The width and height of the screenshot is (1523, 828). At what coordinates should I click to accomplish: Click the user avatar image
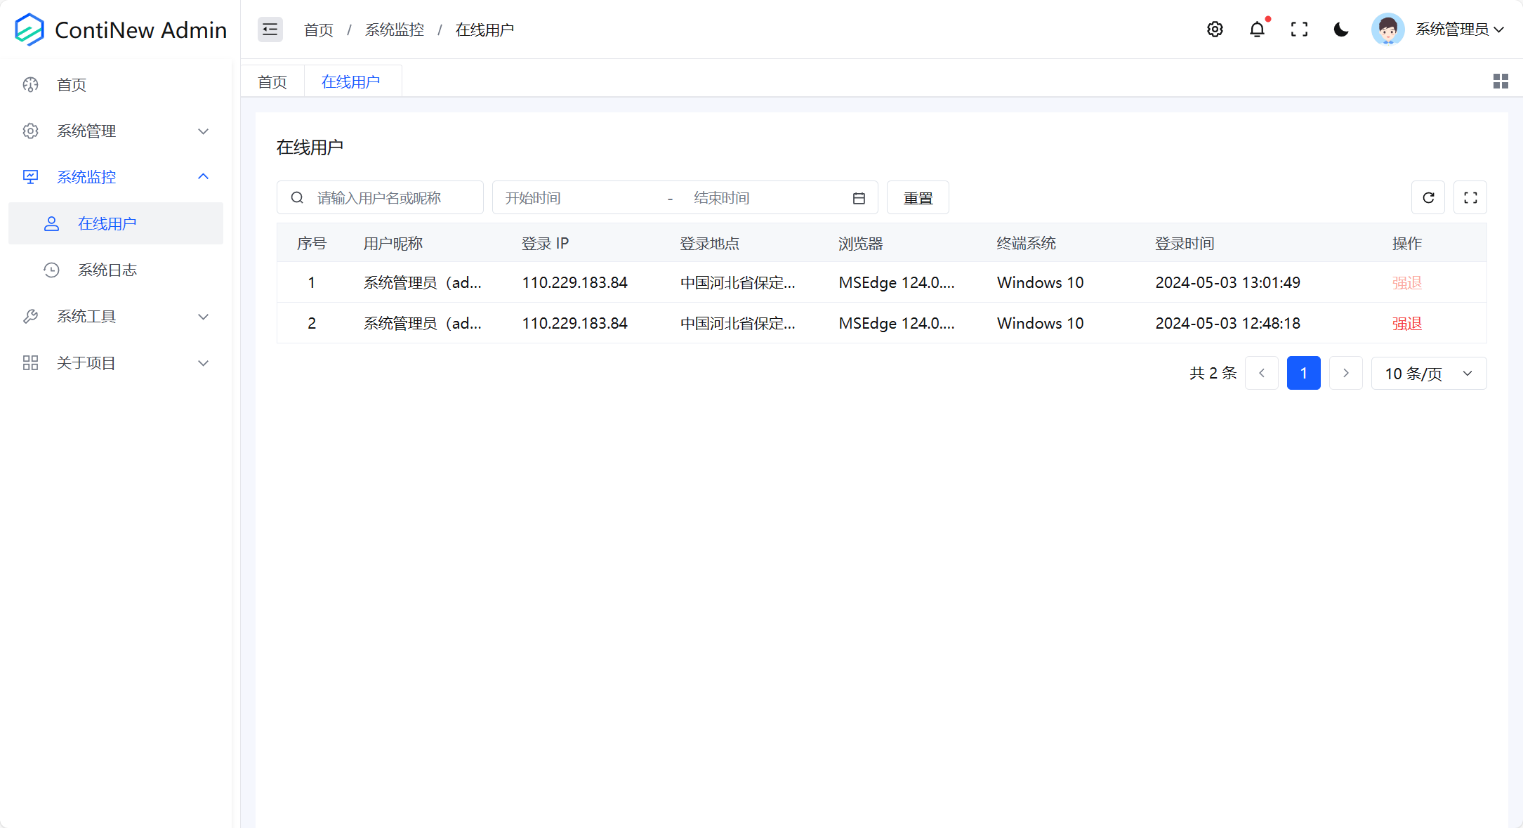coord(1387,29)
